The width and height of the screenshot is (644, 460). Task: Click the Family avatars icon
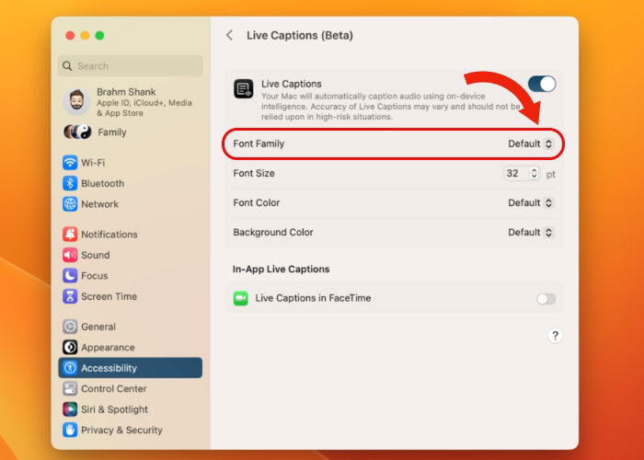tap(77, 132)
